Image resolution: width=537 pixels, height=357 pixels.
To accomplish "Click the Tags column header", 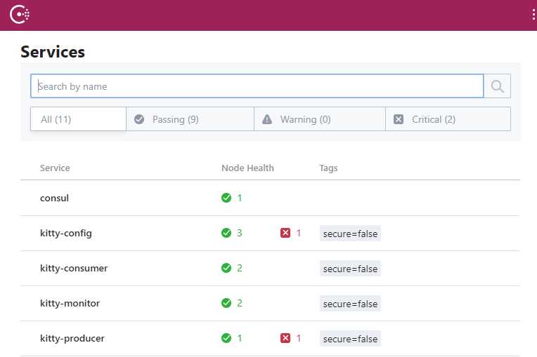I will [x=328, y=168].
